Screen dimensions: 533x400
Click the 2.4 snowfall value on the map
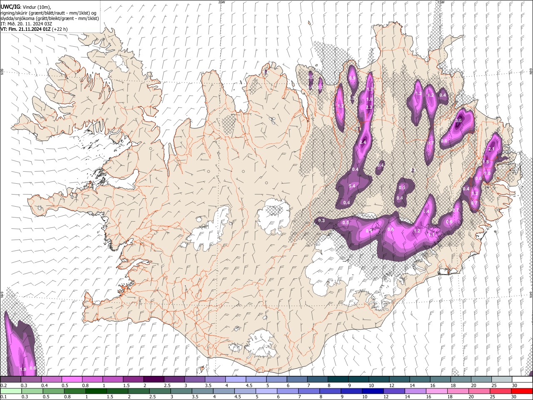point(362,142)
